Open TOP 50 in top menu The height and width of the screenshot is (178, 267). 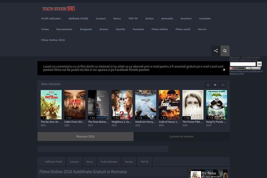[x=133, y=19]
